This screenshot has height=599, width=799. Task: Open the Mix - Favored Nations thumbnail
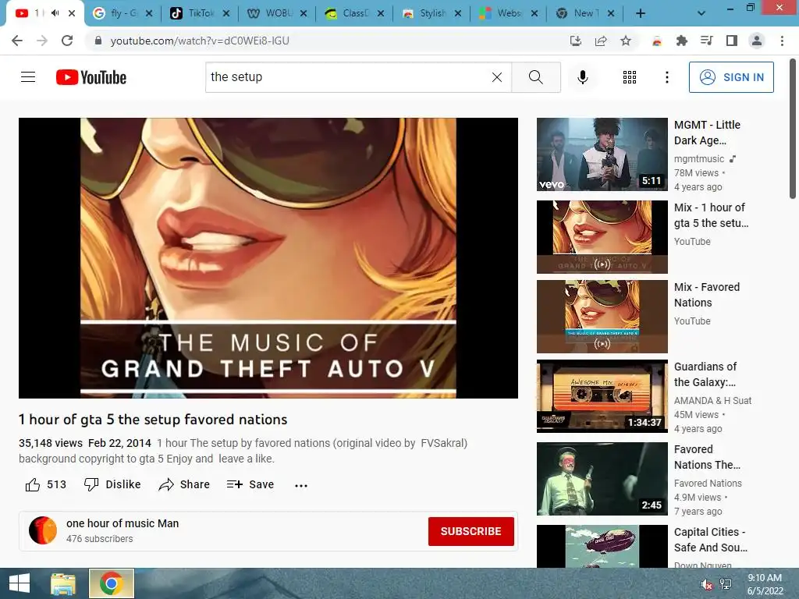tap(602, 317)
